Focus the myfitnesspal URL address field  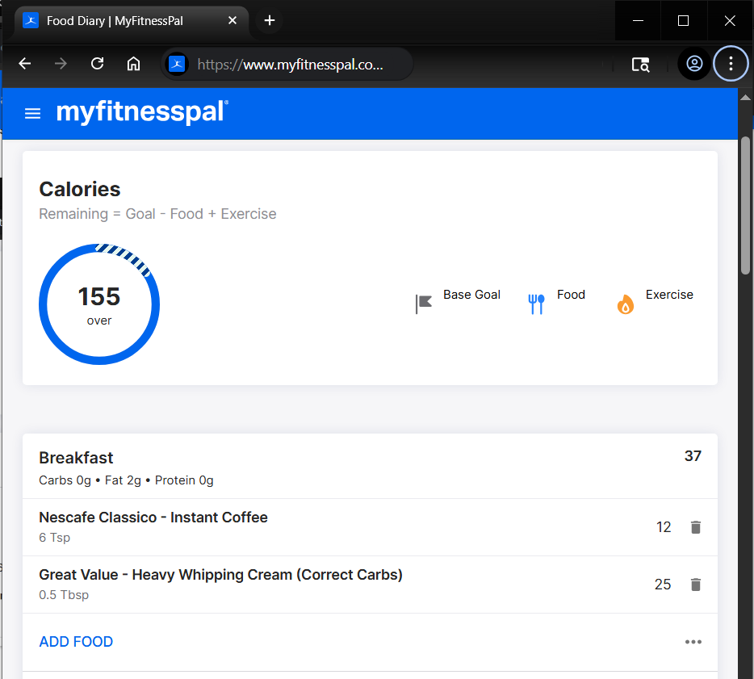291,65
